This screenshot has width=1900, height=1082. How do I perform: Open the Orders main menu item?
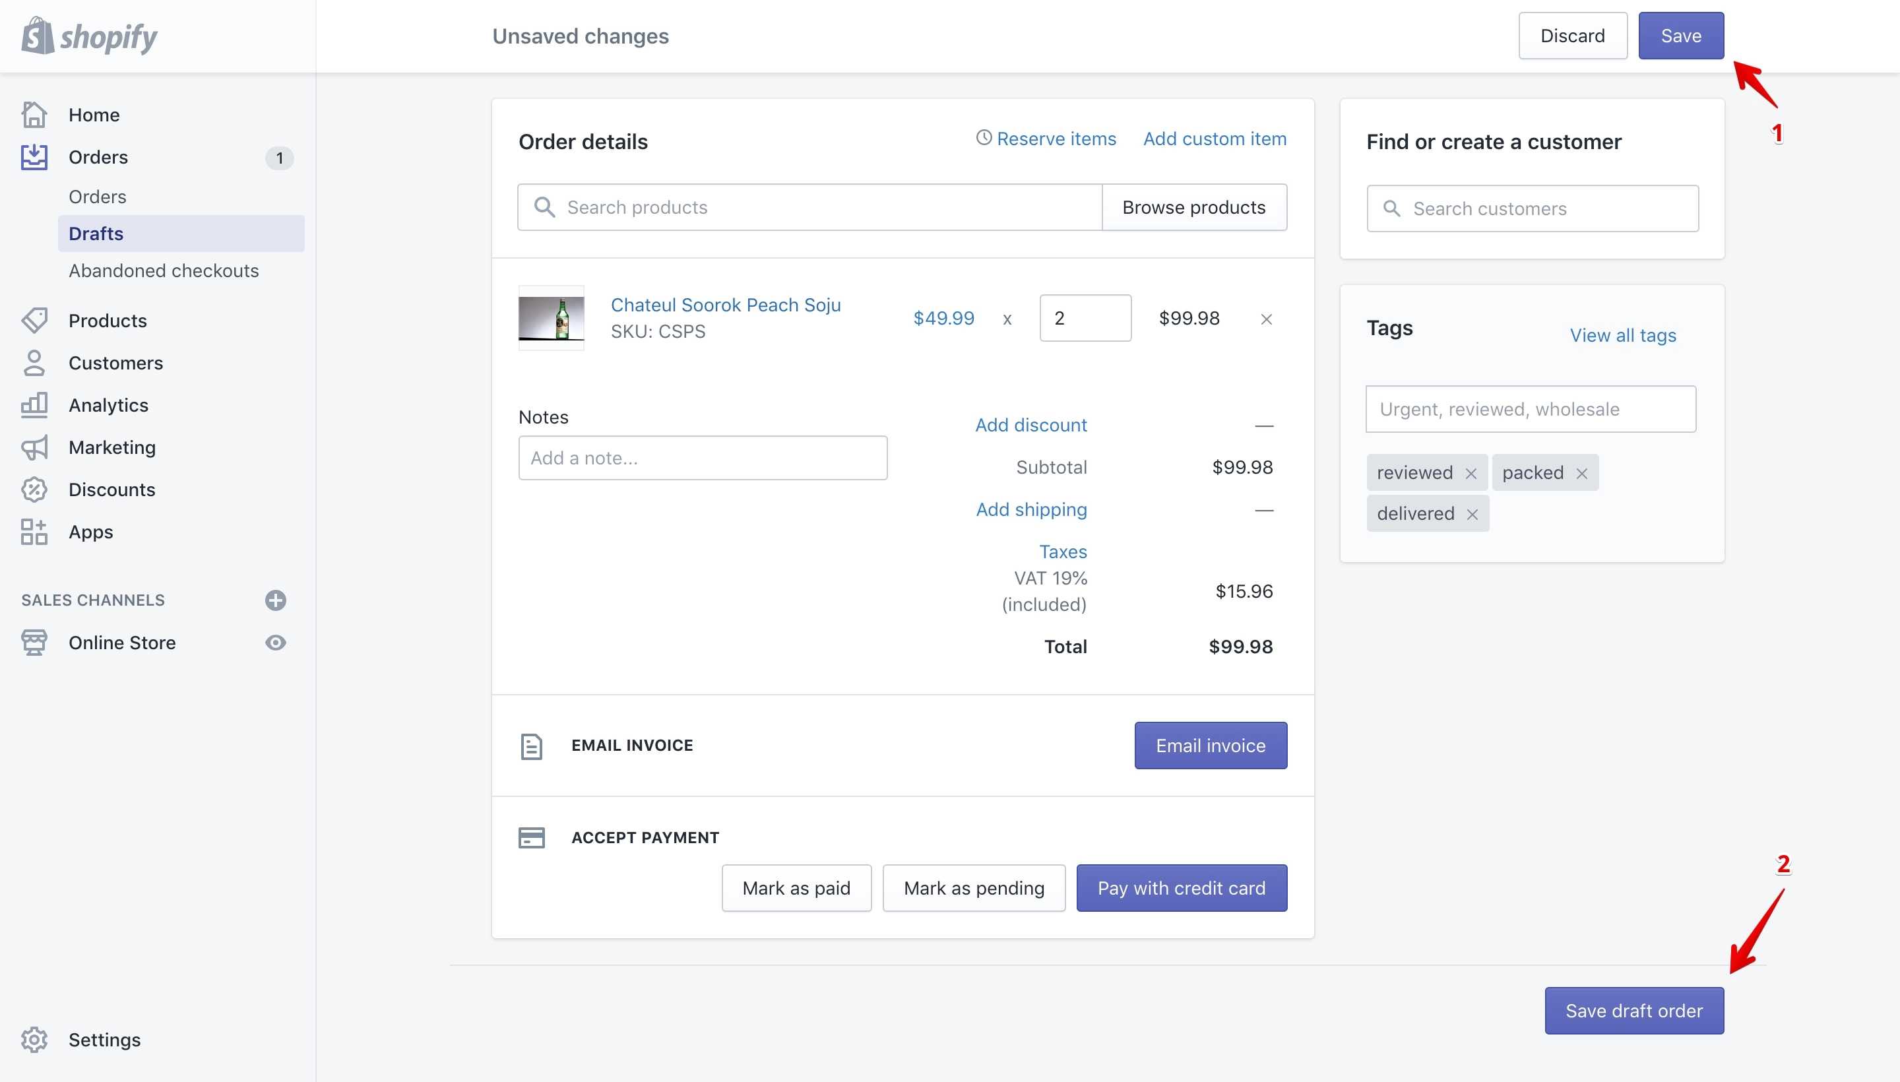coord(98,157)
